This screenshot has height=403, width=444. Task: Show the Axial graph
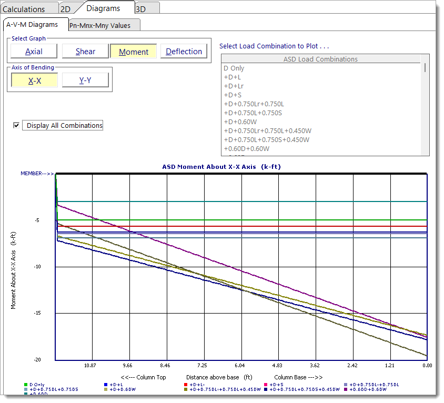34,52
